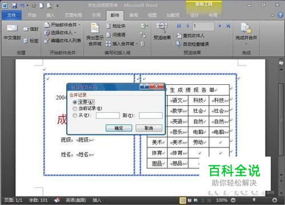Click the zoom out minus on slider
This screenshot has height=205, width=285.
click(x=233, y=200)
